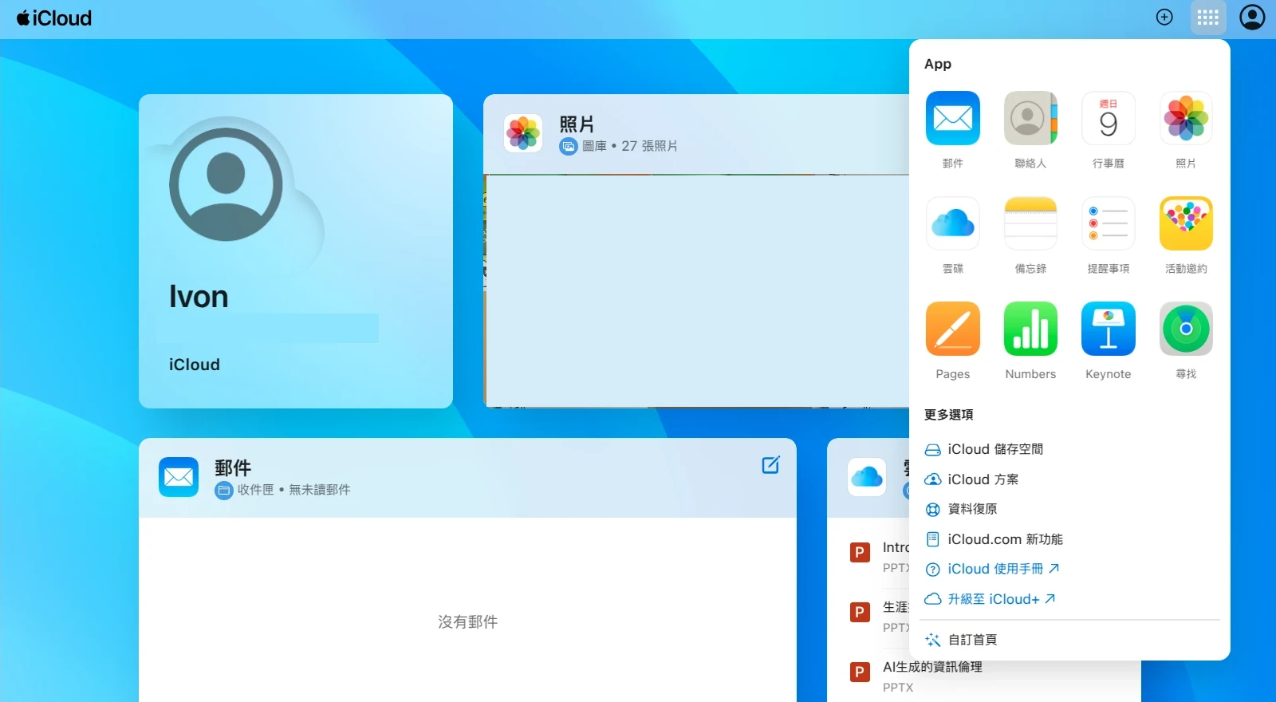
Task: Click the 照片 tile title
Action: [x=577, y=124]
